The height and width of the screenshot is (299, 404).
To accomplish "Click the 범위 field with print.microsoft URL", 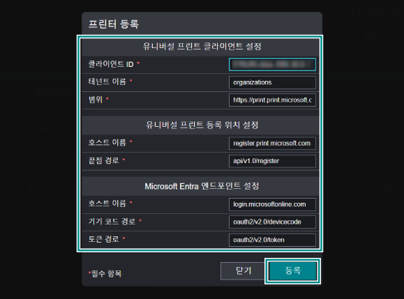I will (272, 100).
